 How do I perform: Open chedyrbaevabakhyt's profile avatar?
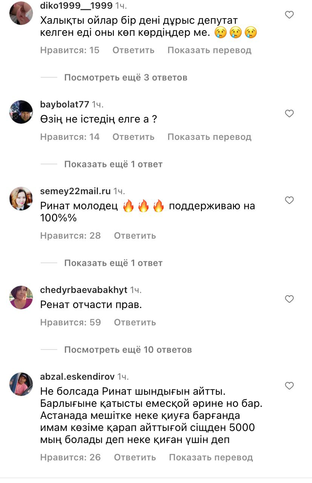[21, 297]
